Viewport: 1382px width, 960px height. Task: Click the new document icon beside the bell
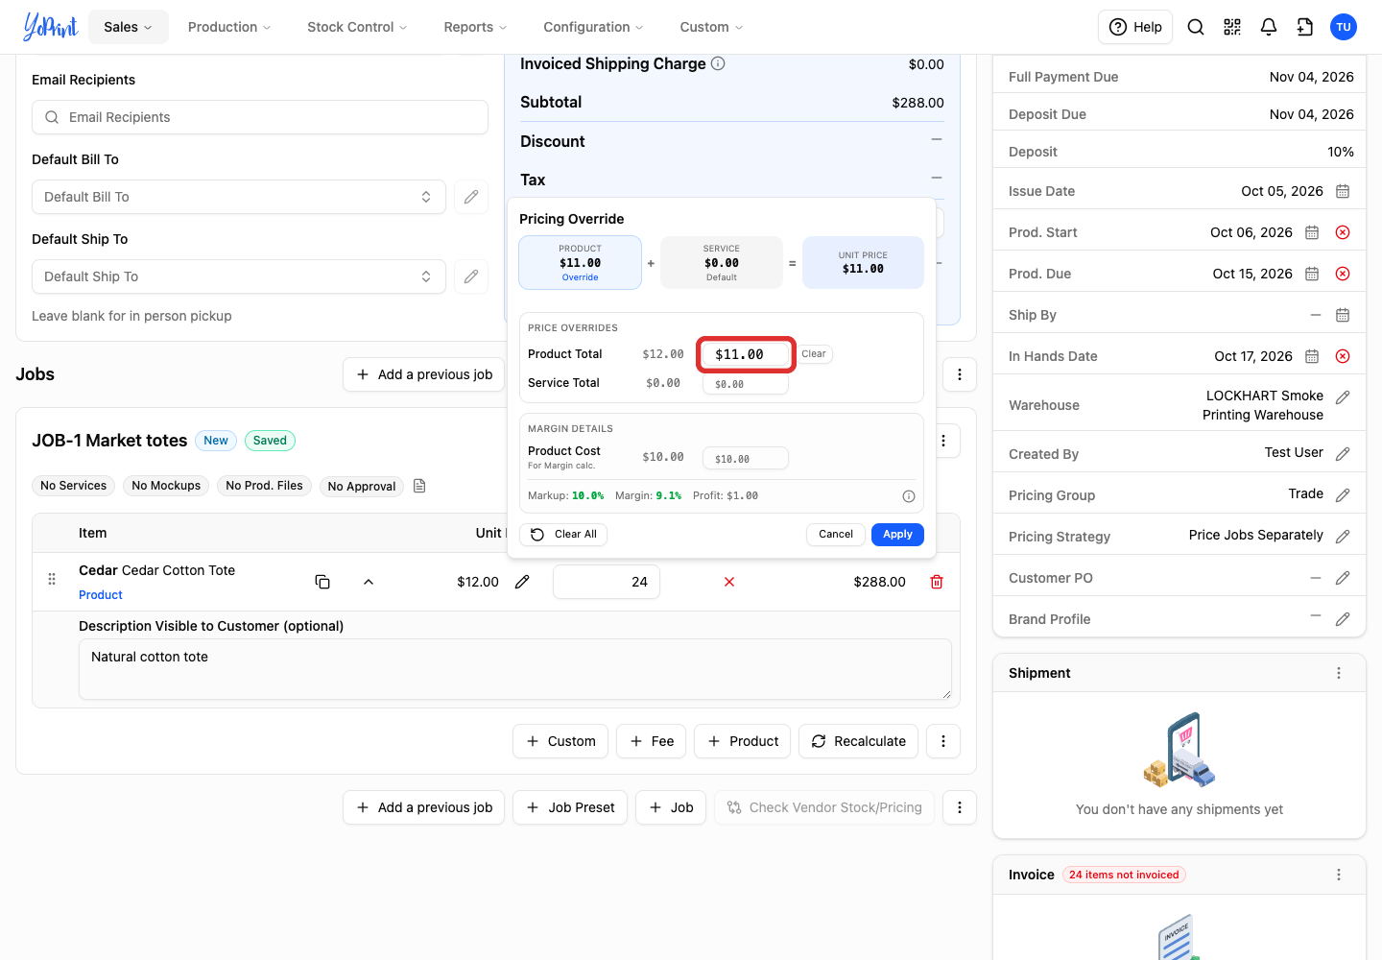(x=1305, y=27)
